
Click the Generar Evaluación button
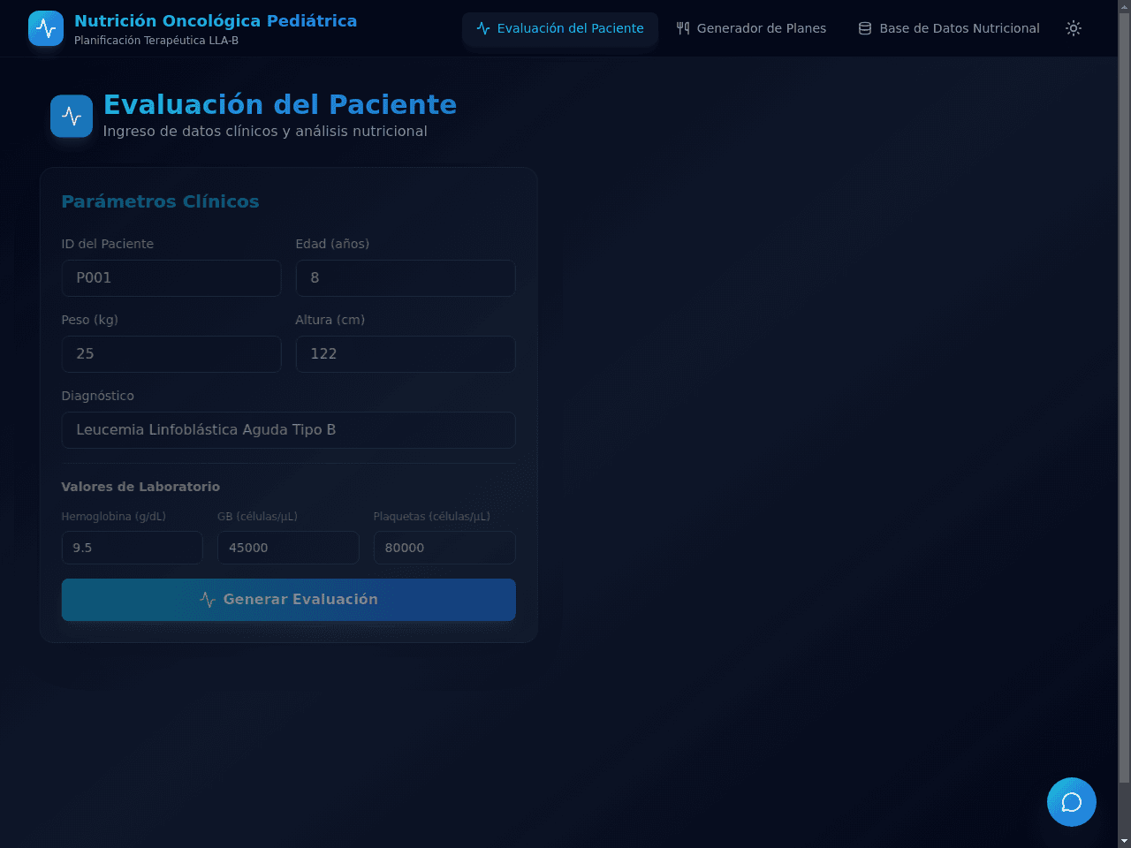(289, 600)
